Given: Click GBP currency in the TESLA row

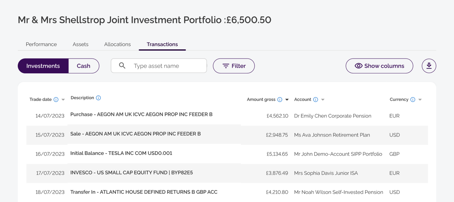Looking at the screenshot, I should [x=394, y=154].
